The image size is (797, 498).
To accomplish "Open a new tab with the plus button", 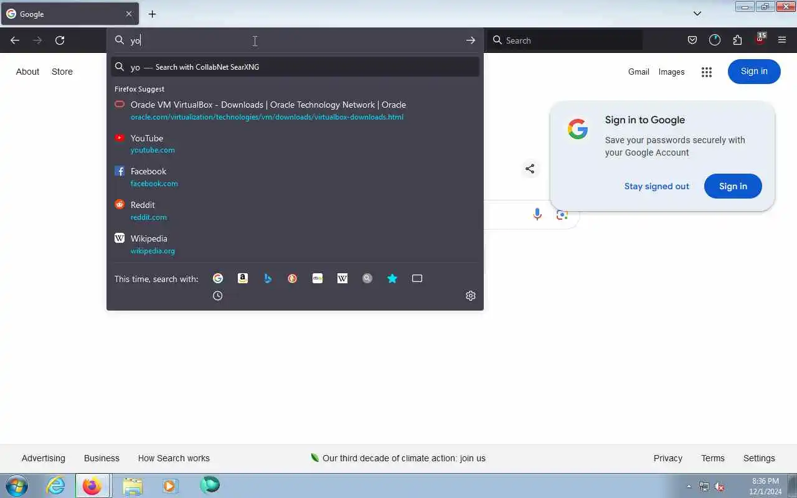I will [152, 14].
